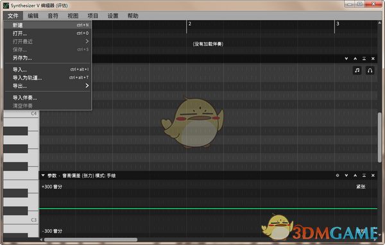Image resolution: width=385 pixels, height=245 pixels.
Task: Open the 视图 menu
Action: click(73, 16)
